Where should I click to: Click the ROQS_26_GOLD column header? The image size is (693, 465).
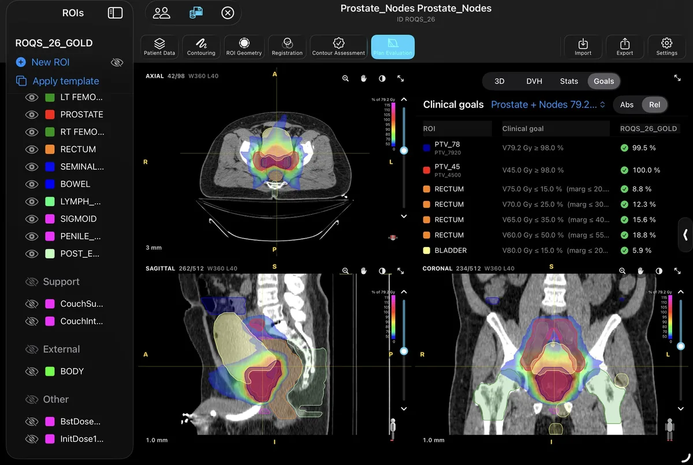648,129
